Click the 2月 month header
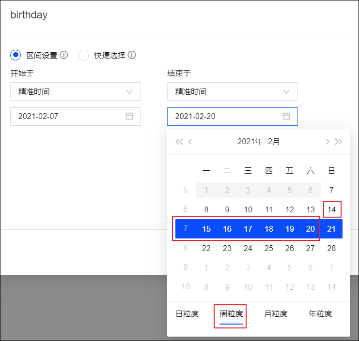359x341 pixels. 274,142
